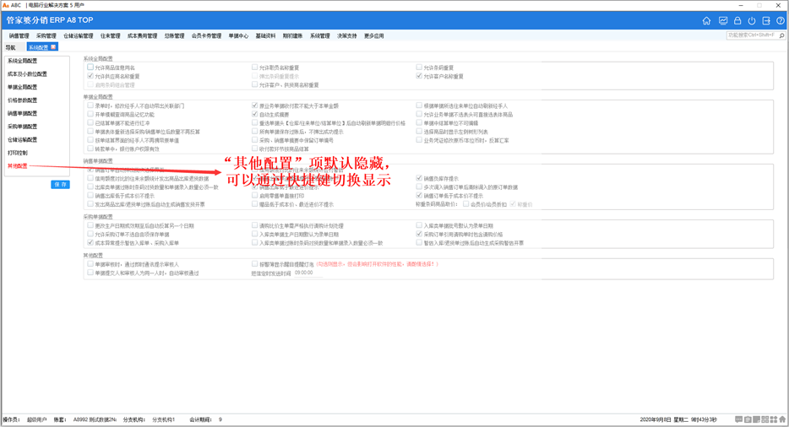
Task: Toggle 自动生成摘要 checkbox
Action: click(x=255, y=114)
